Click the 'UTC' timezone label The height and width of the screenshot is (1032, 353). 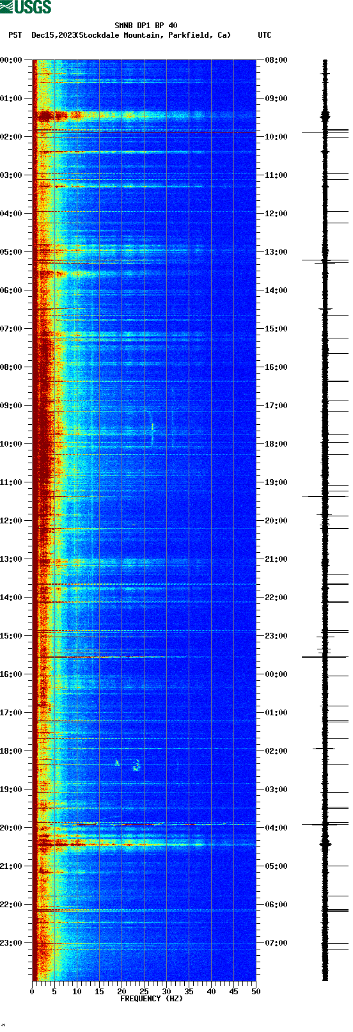coord(264,35)
